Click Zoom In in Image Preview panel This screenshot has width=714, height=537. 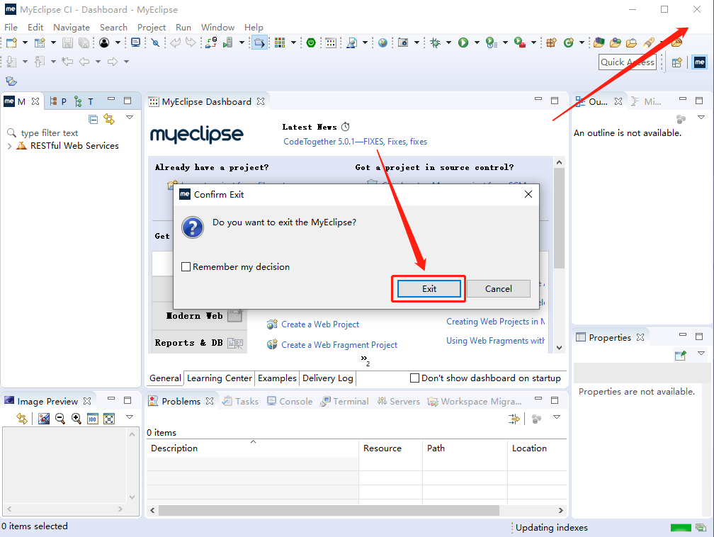point(76,419)
